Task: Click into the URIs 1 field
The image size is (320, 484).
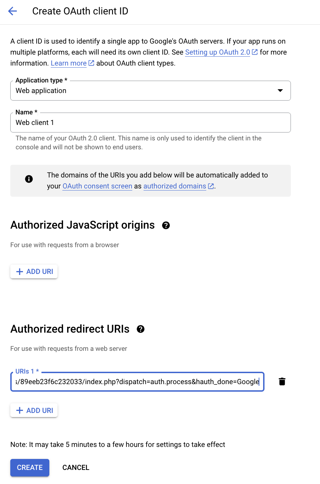Action: pyautogui.click(x=137, y=382)
